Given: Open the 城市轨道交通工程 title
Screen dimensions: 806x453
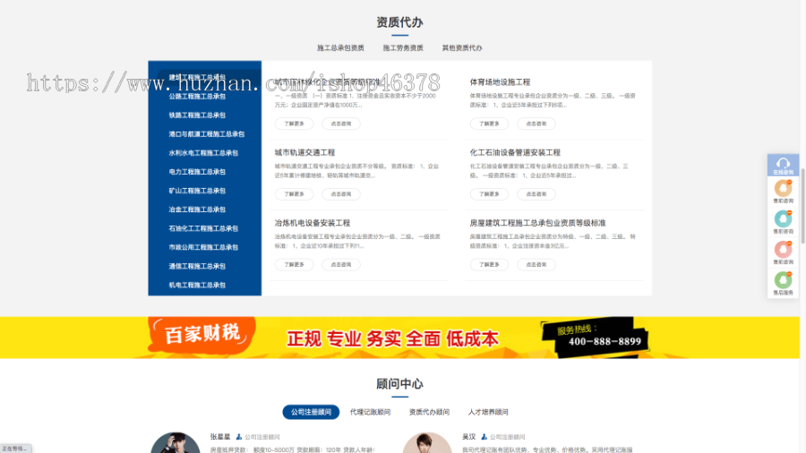Looking at the screenshot, I should [304, 152].
